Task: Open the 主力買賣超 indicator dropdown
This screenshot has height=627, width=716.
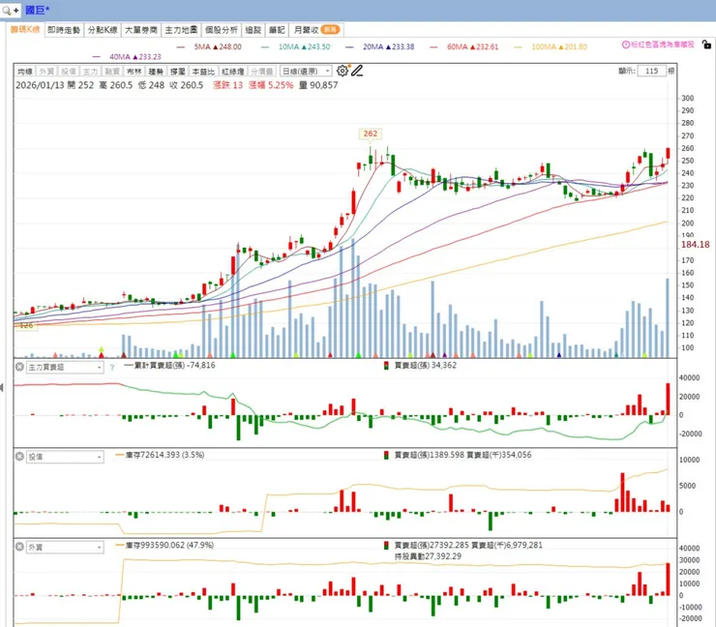Action: click(65, 367)
